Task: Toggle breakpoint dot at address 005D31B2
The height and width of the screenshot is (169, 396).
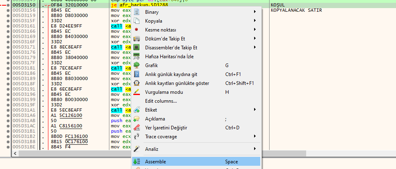Action: pos(8,136)
